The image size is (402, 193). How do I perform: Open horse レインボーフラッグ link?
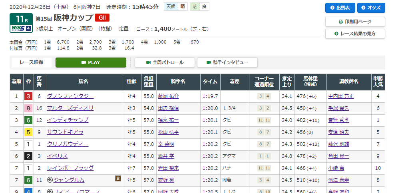pyautogui.click(x=70, y=168)
